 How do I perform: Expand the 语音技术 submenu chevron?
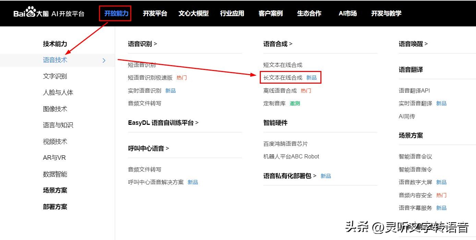(x=104, y=60)
